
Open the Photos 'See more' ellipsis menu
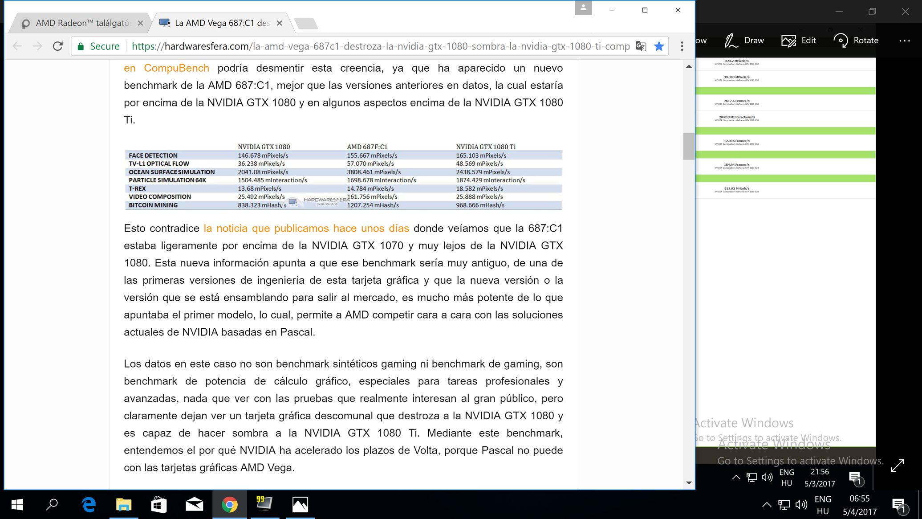pyautogui.click(x=904, y=41)
